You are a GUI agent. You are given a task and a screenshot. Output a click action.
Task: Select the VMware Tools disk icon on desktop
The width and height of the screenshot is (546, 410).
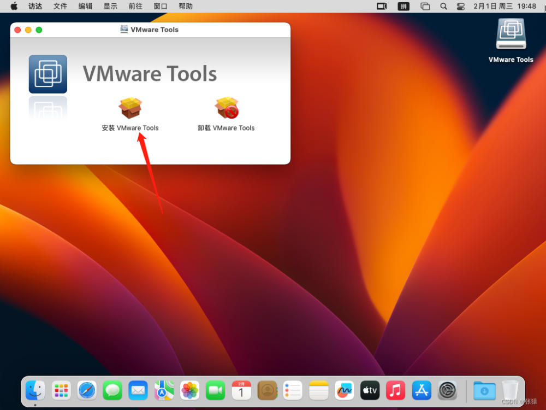click(x=511, y=34)
